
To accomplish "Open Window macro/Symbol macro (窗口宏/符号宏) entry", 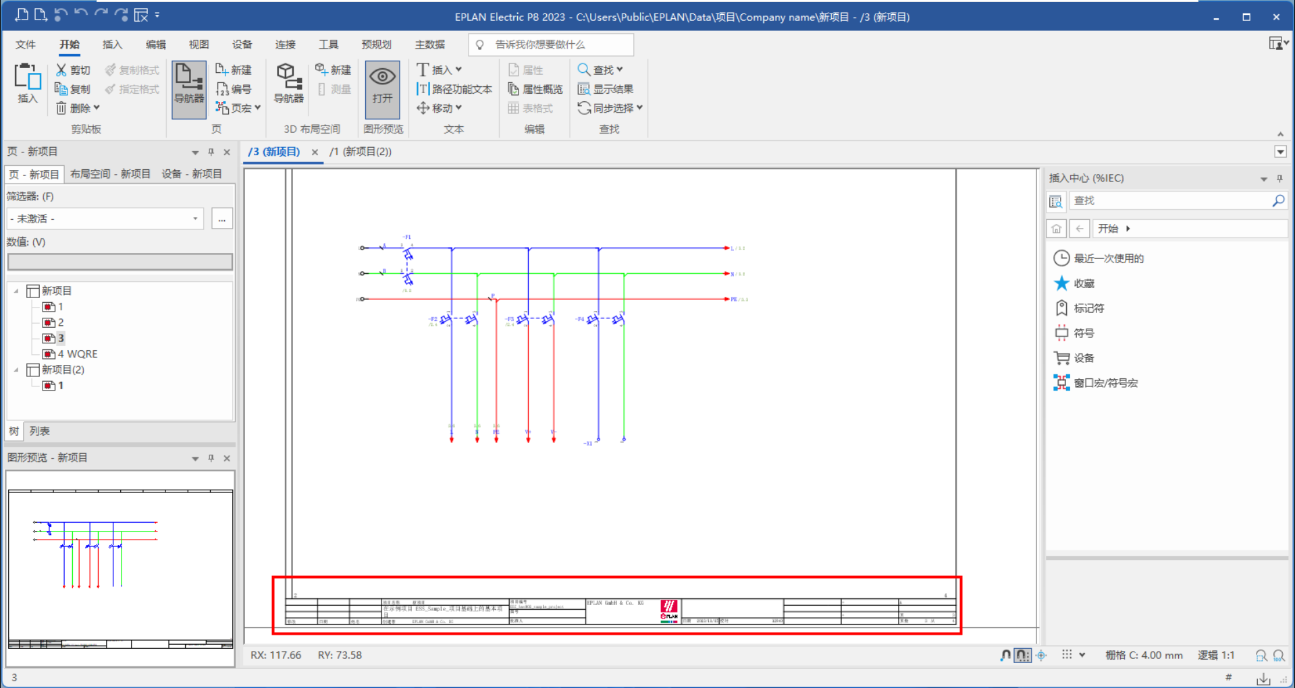I will click(x=1105, y=383).
